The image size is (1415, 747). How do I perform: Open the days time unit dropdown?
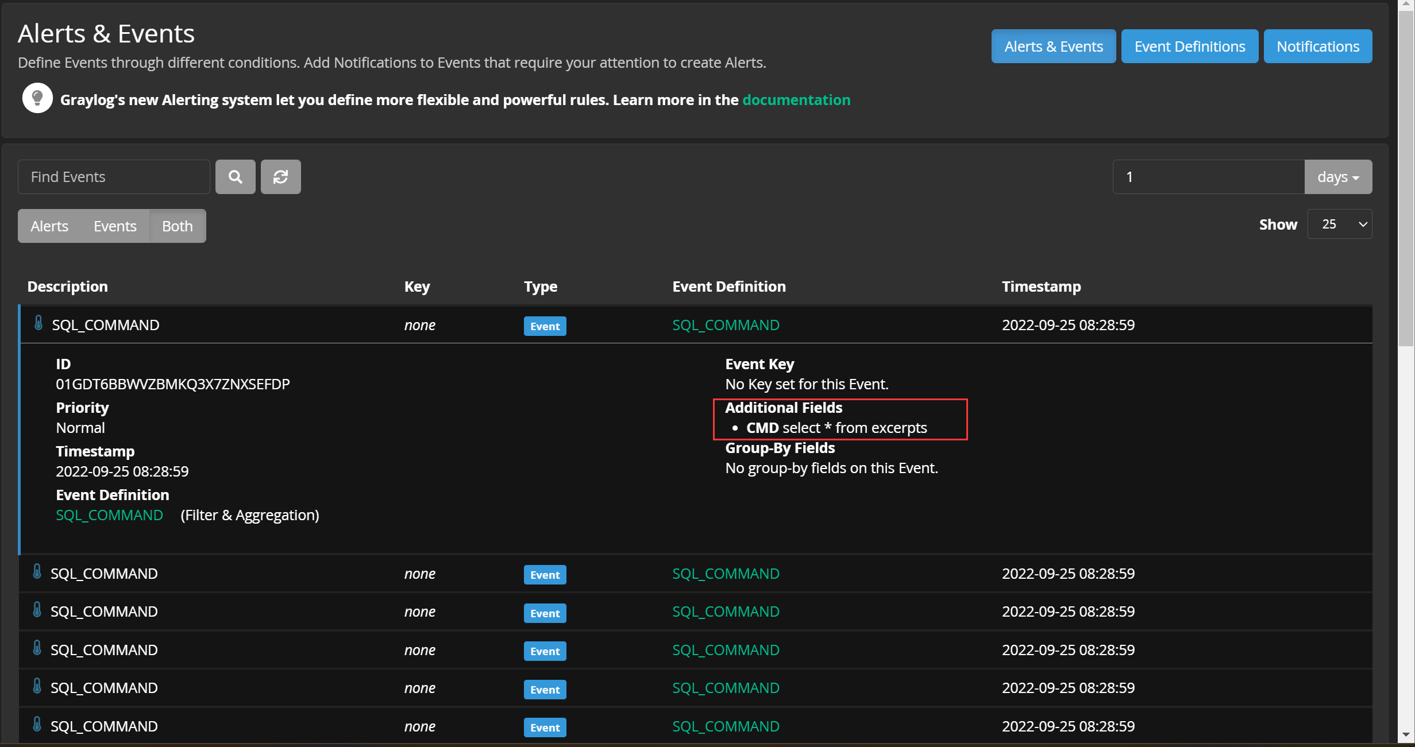pos(1338,177)
